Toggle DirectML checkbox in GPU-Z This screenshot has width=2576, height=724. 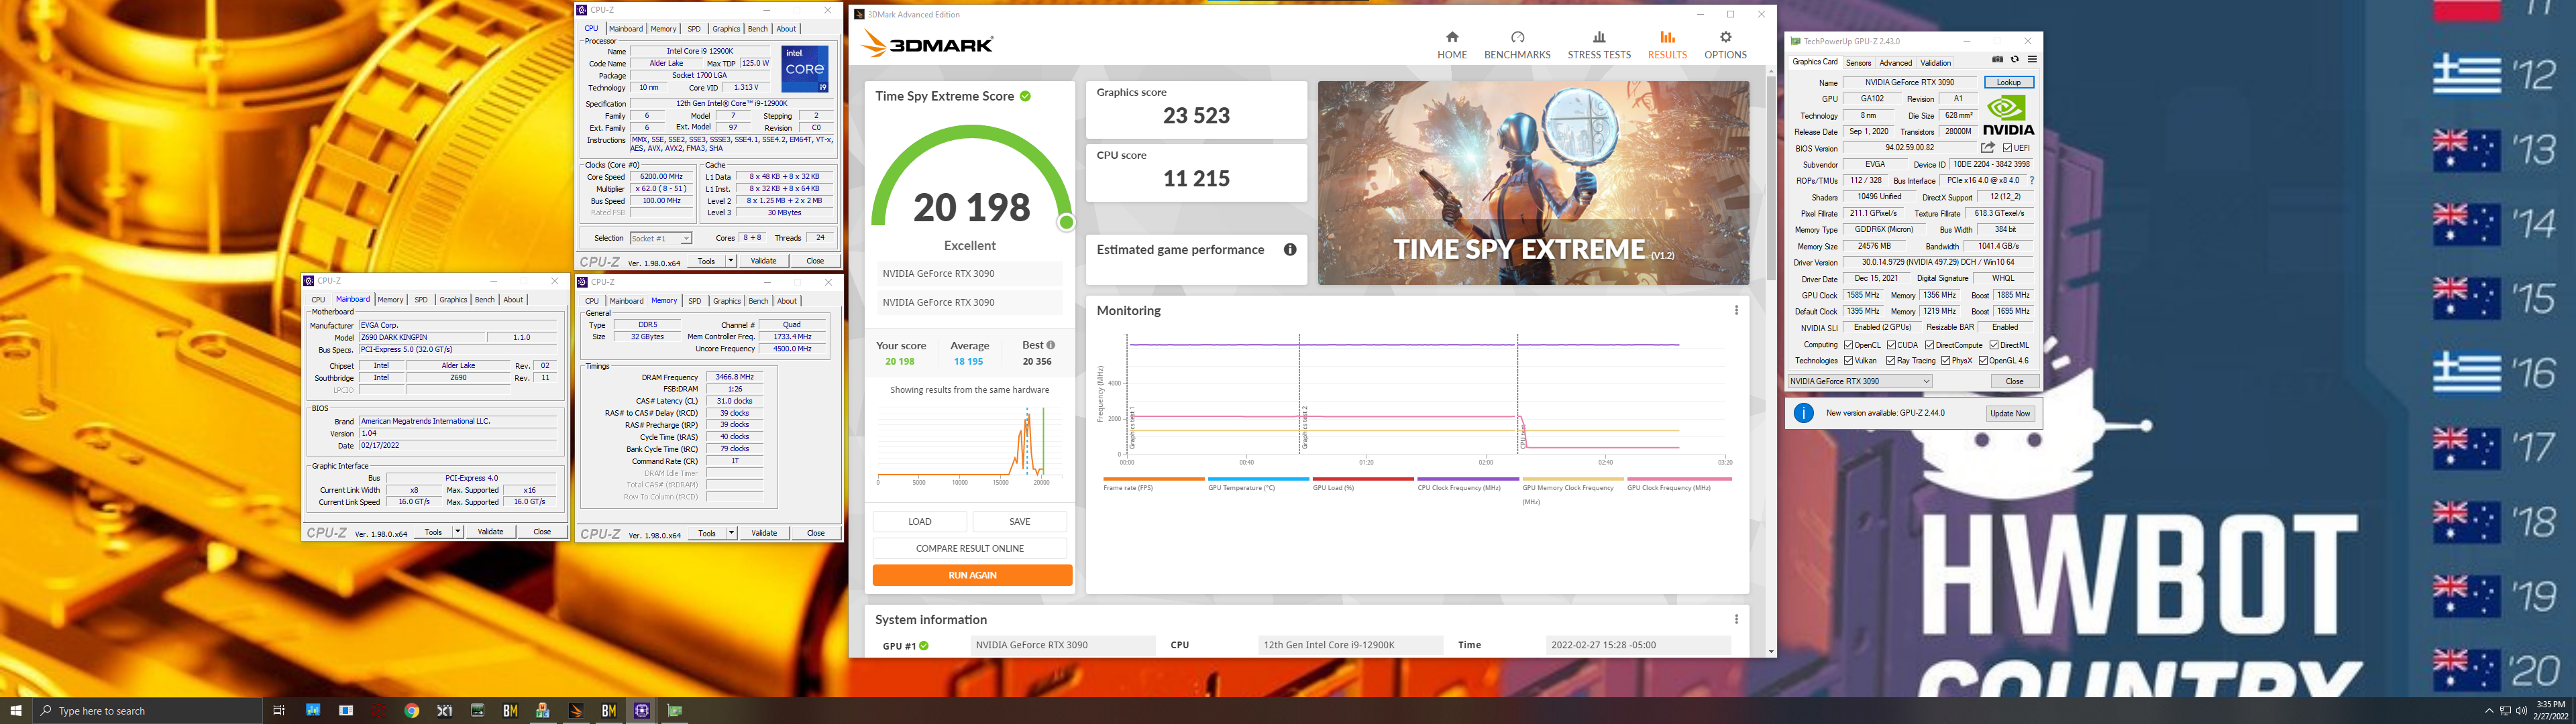(1993, 345)
